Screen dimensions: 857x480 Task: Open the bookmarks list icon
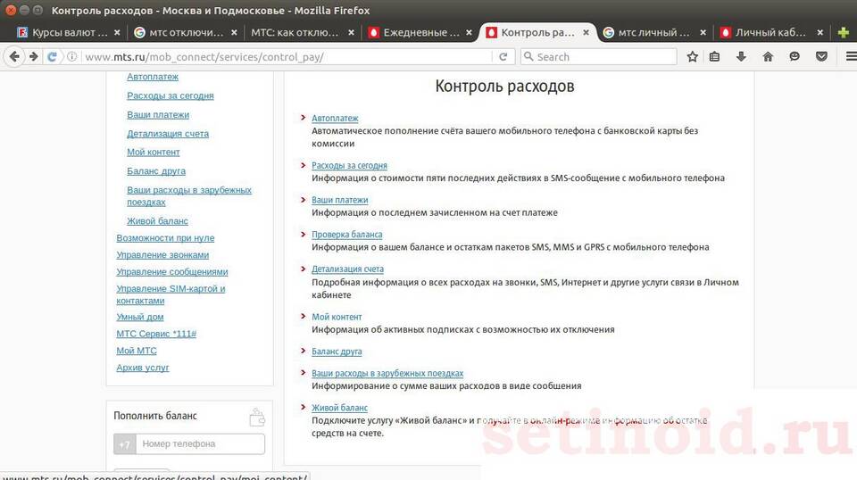[714, 56]
